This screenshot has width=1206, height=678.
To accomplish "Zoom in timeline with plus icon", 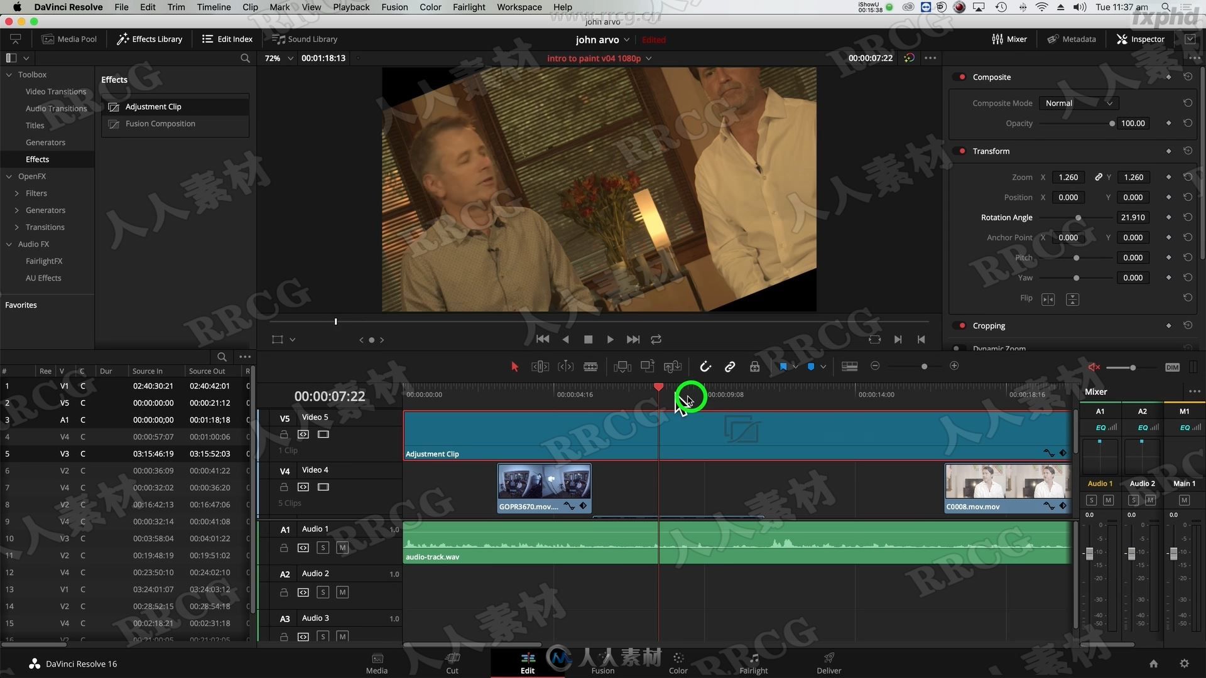I will [x=954, y=366].
